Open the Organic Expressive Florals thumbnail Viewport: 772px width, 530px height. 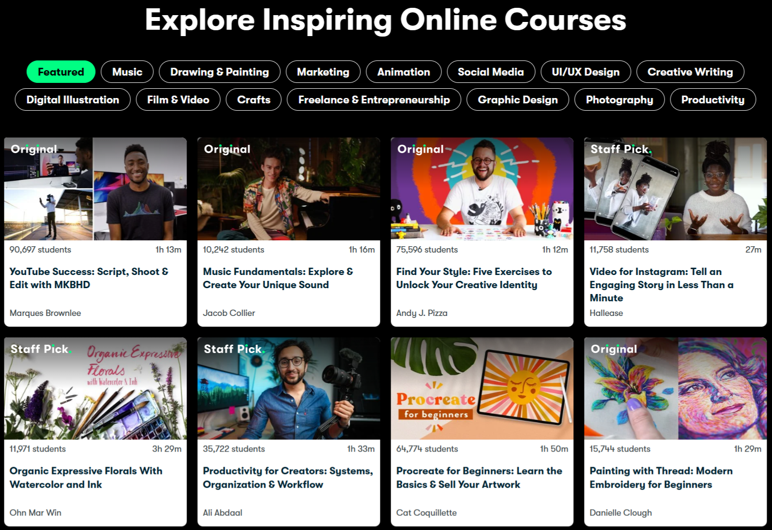(95, 389)
